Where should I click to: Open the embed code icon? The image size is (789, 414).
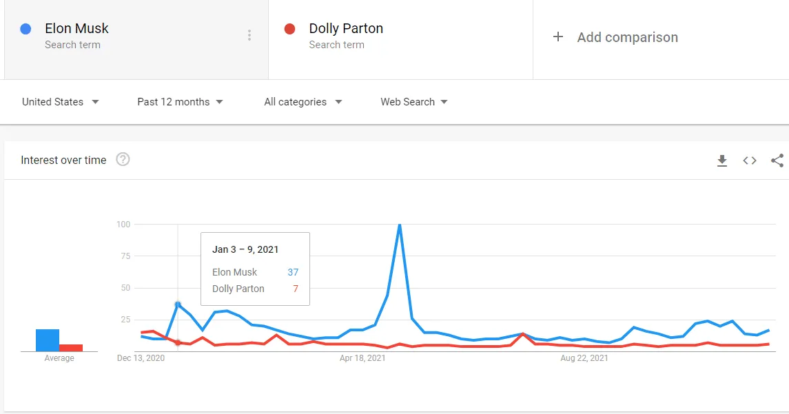(750, 161)
